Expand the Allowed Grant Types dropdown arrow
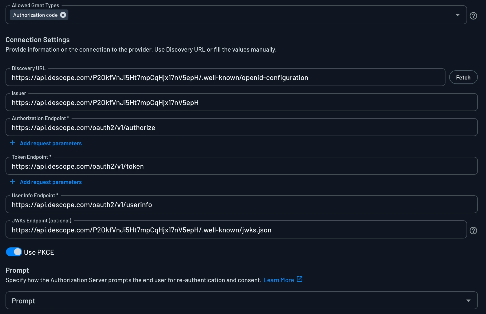This screenshot has width=486, height=314. (x=458, y=15)
